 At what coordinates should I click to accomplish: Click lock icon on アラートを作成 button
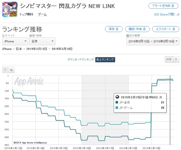click(x=173, y=6)
